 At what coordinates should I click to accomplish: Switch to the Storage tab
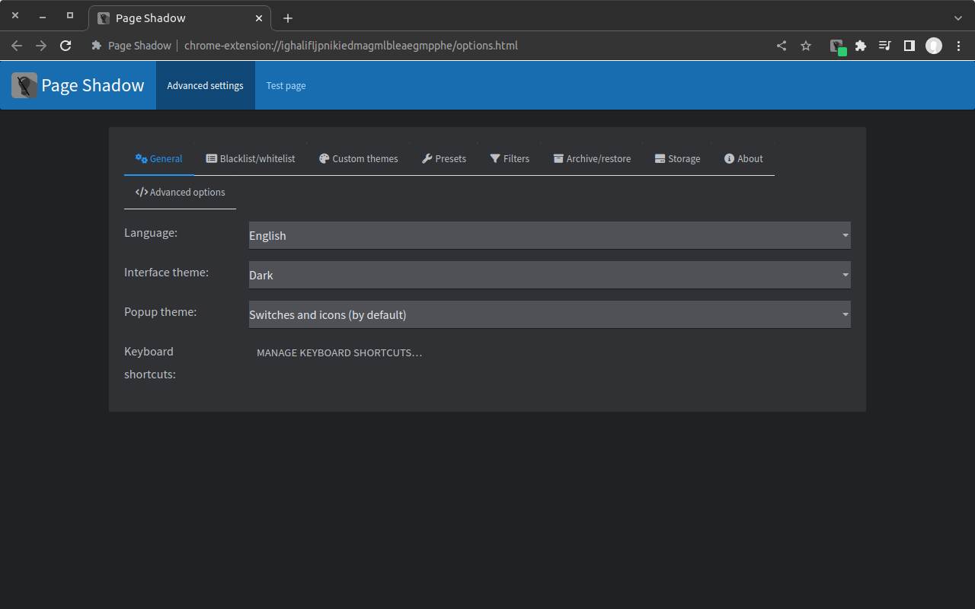click(677, 159)
